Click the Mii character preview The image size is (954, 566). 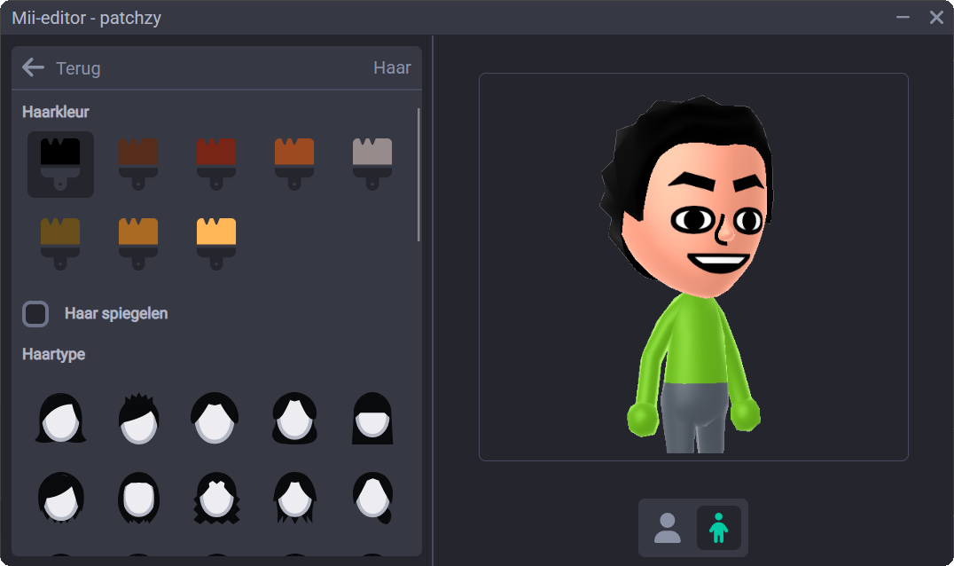point(693,266)
